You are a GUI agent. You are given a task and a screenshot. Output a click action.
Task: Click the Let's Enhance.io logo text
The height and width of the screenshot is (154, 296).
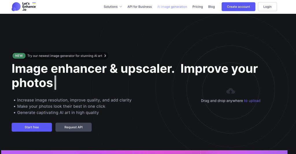pyautogui.click(x=29, y=7)
